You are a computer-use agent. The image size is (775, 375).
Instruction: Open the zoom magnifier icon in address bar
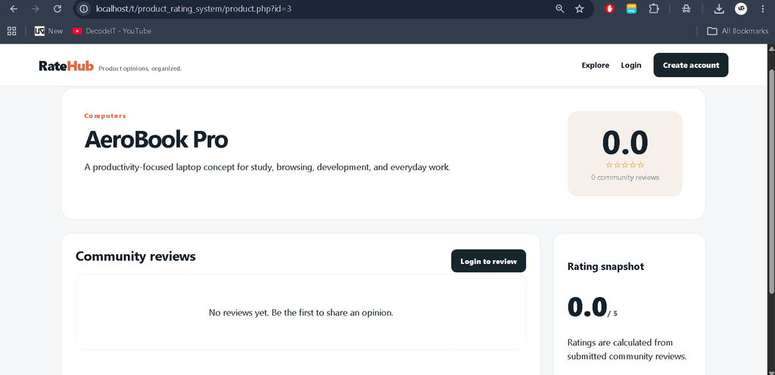pos(560,9)
